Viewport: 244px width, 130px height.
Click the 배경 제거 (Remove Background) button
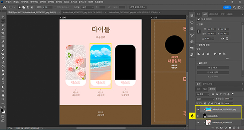[213, 68]
